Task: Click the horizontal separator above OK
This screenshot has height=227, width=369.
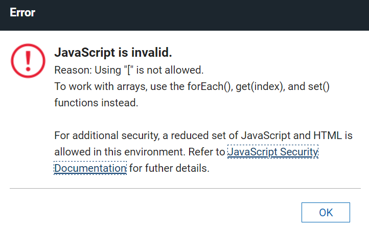Action: 184,188
